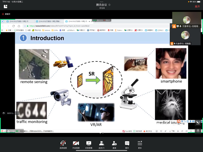Turn on video with camera icon
Image resolution: width=203 pixels, height=152 pixels.
pyautogui.click(x=76, y=144)
